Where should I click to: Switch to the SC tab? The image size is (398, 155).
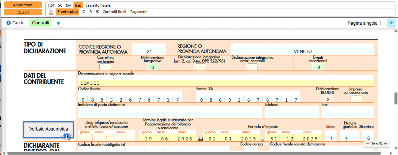coord(60,5)
